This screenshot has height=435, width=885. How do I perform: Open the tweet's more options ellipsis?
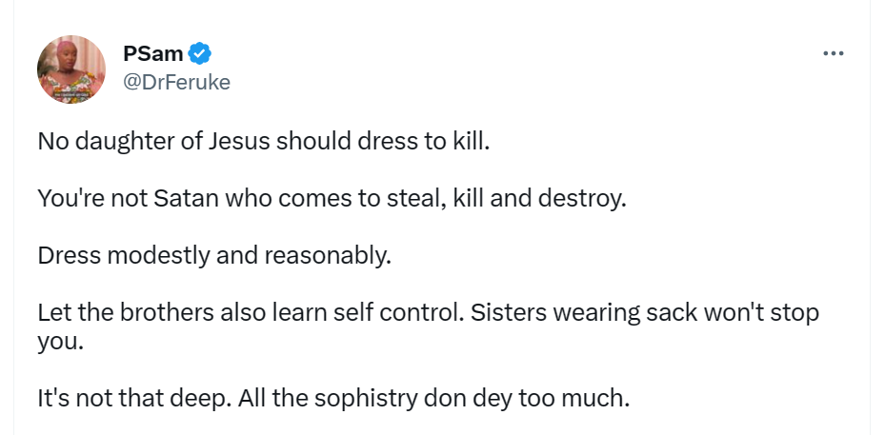click(833, 54)
